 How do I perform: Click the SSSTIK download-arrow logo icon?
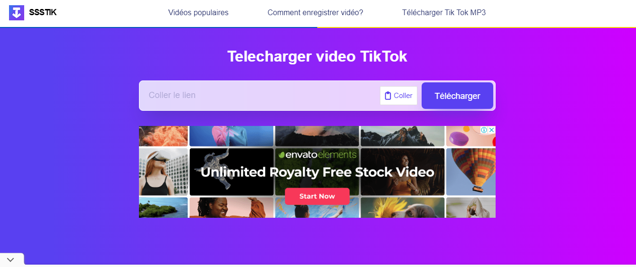coord(17,13)
